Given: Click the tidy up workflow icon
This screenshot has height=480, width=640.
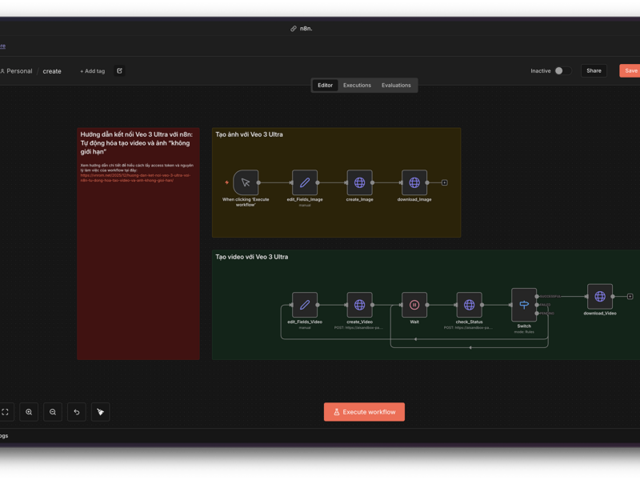Looking at the screenshot, I should [101, 412].
